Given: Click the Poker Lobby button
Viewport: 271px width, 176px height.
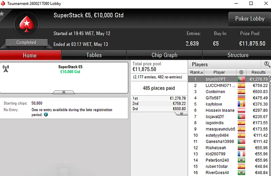Looking at the screenshot, I should pyautogui.click(x=250, y=19).
